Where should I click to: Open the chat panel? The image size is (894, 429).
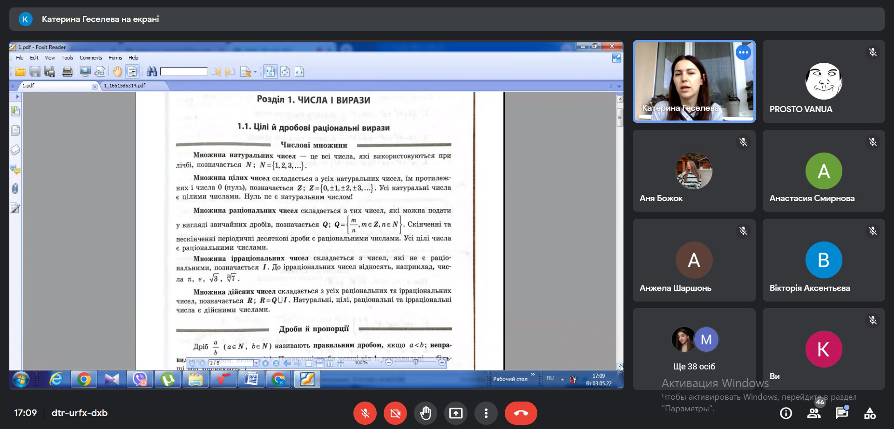842,413
